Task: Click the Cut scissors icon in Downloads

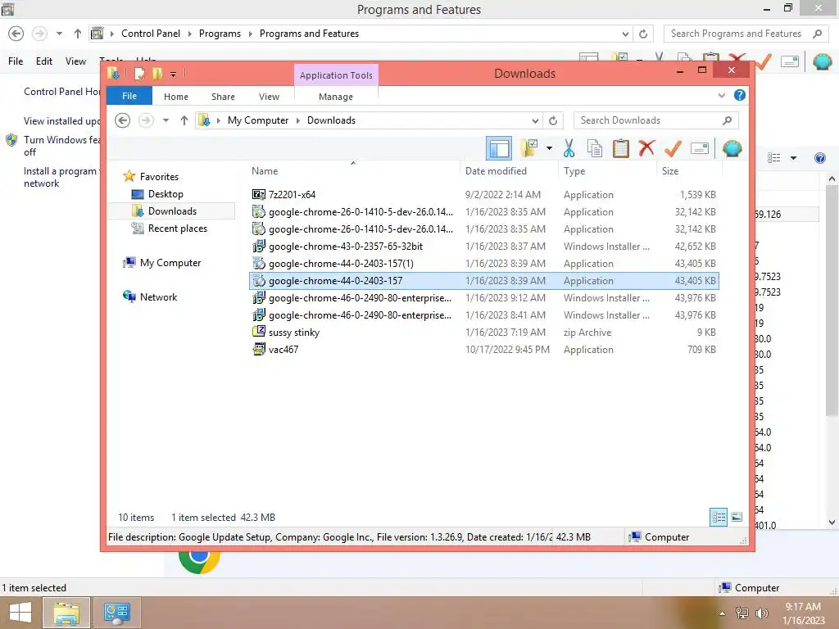Action: click(x=569, y=148)
